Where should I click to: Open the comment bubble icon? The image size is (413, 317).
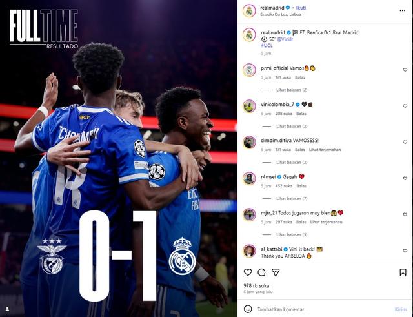261,272
